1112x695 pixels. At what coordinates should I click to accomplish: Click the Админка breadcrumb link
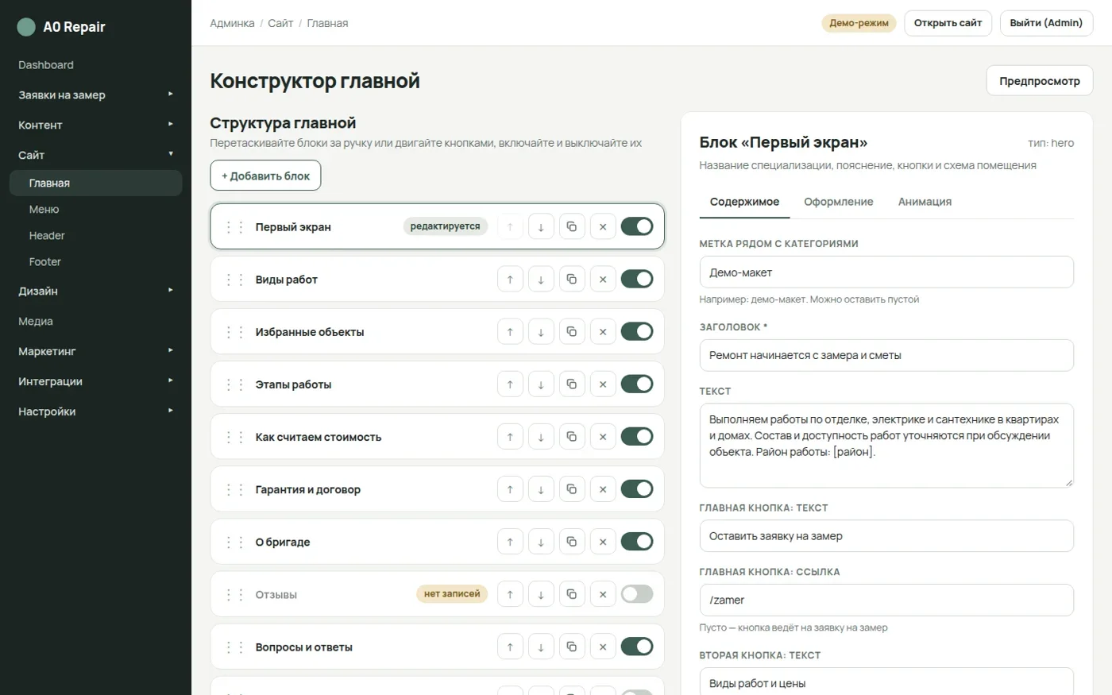pyautogui.click(x=232, y=23)
